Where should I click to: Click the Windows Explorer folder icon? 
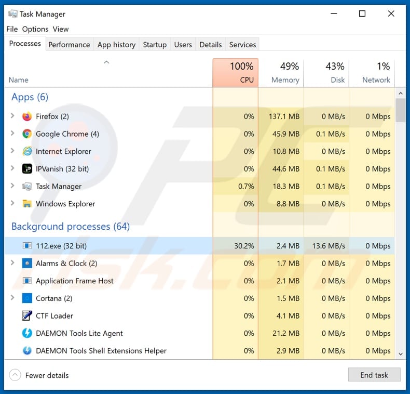27,204
